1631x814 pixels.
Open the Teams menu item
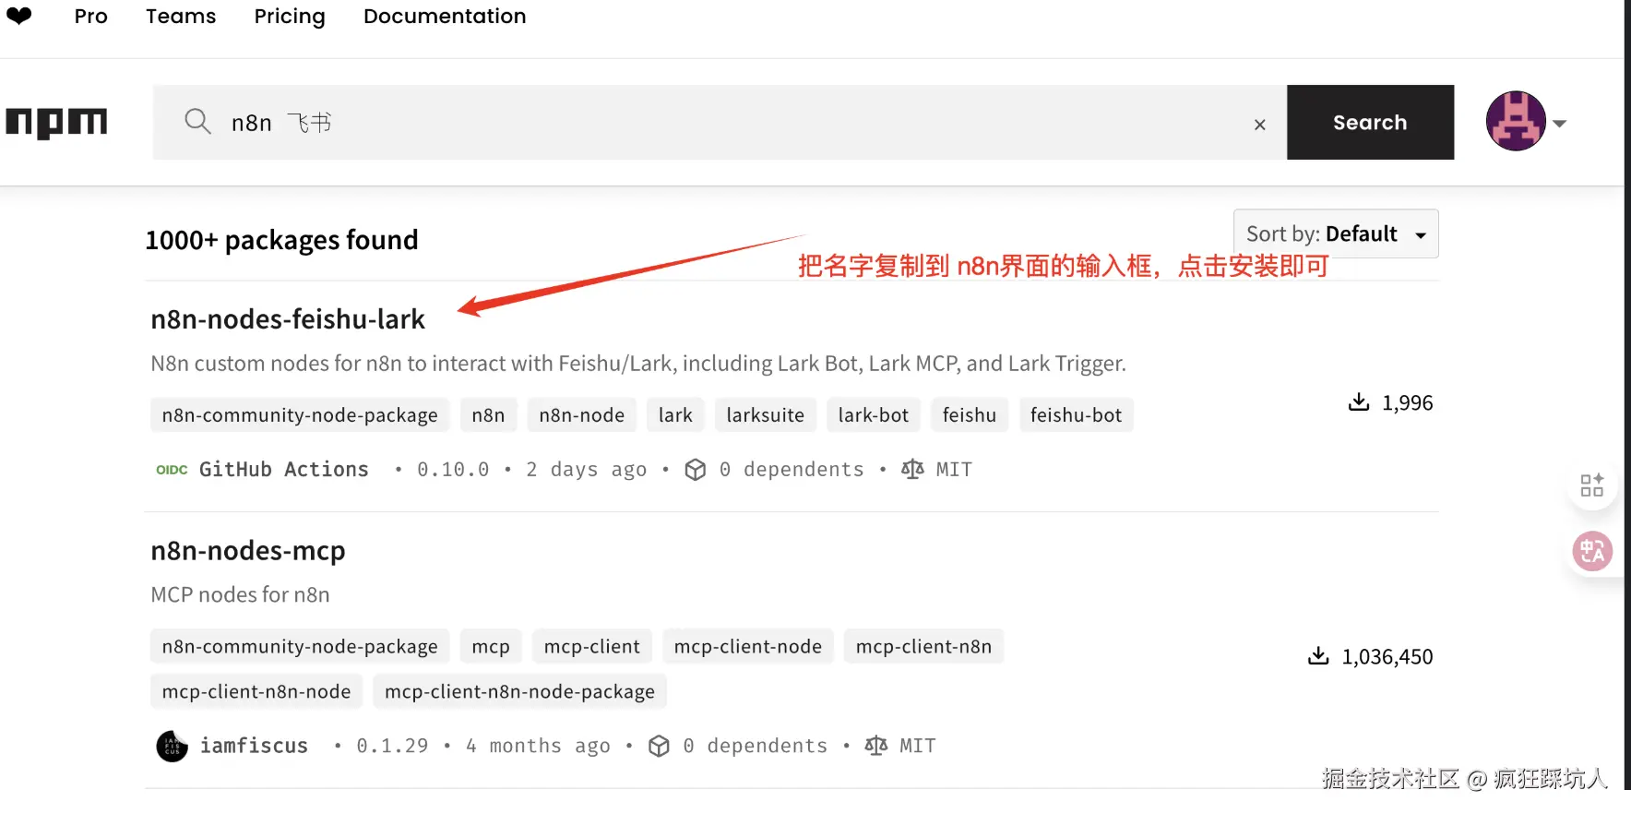point(181,17)
